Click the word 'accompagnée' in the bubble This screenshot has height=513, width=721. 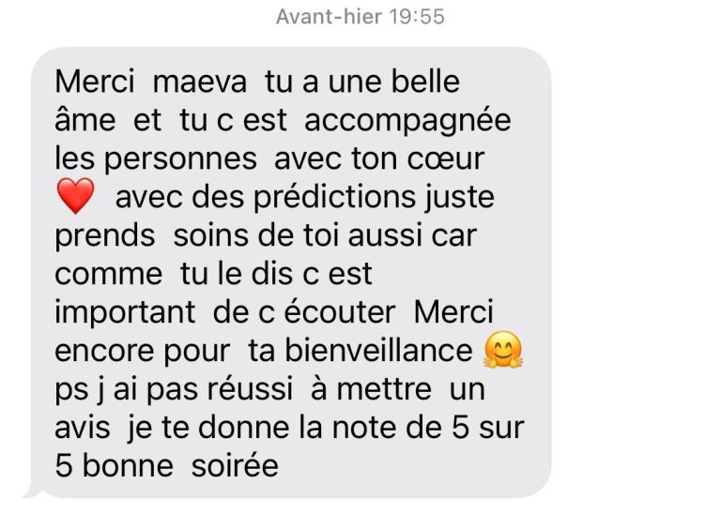tap(407, 122)
